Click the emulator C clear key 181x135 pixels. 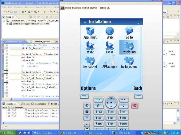123,106
